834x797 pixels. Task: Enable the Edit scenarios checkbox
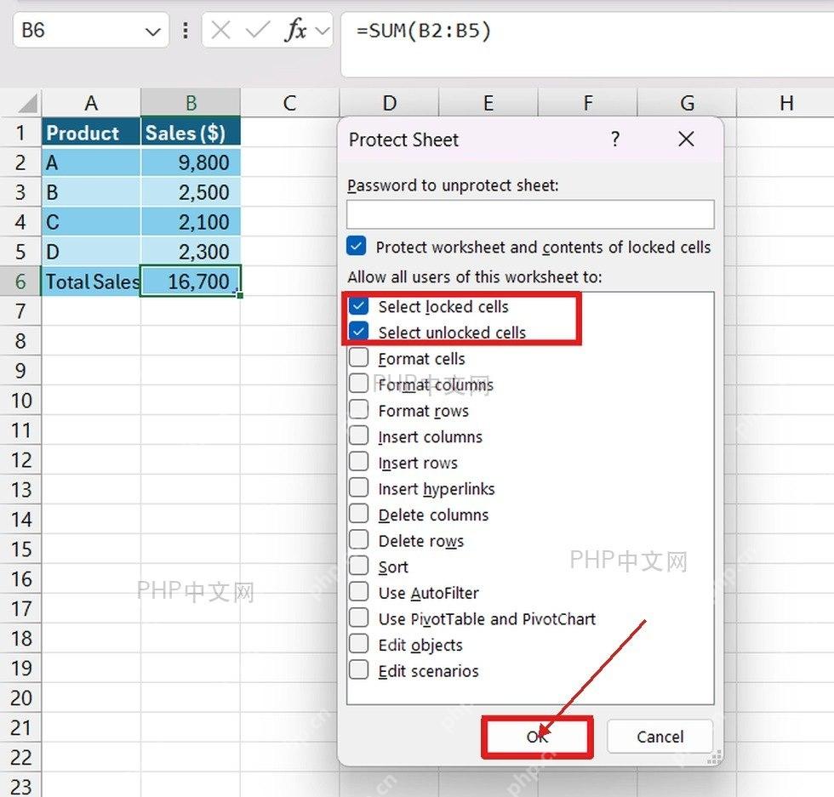(x=359, y=670)
